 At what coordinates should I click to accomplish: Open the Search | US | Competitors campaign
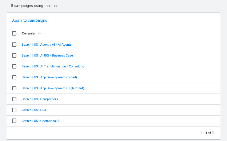tap(40, 99)
